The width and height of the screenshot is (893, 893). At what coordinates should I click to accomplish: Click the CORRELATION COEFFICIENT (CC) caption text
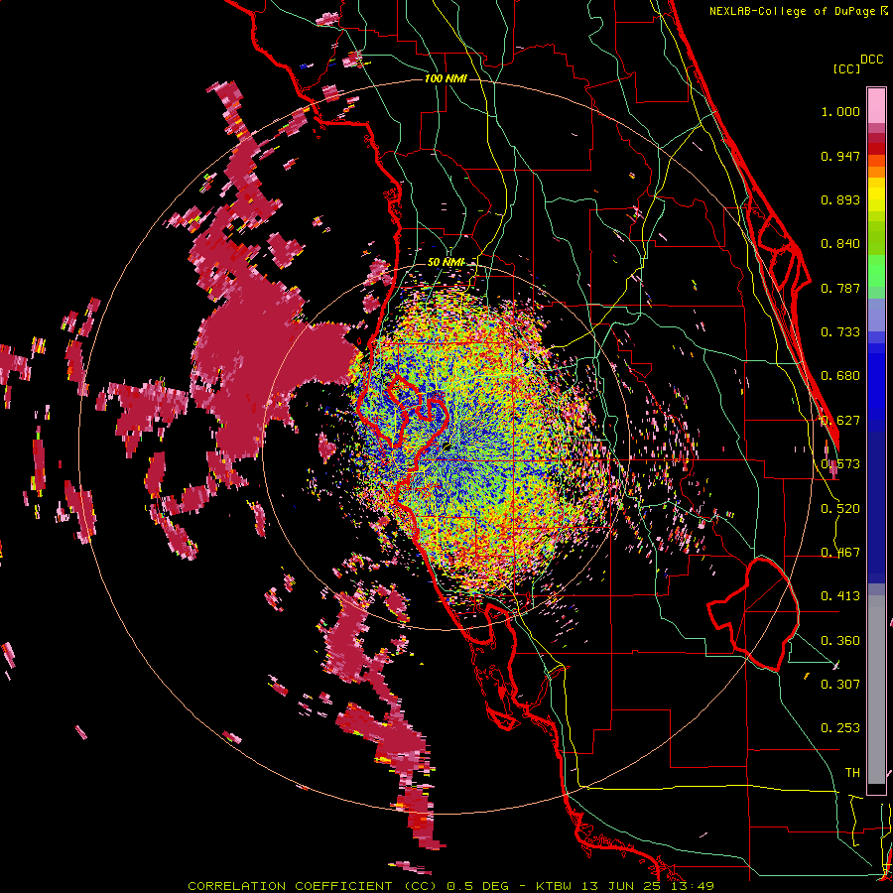[x=313, y=886]
